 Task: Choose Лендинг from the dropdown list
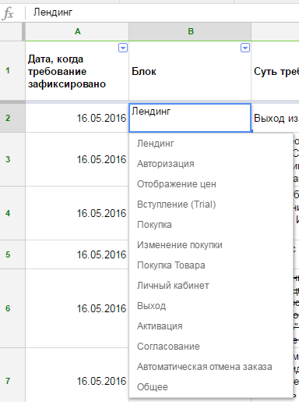211,144
